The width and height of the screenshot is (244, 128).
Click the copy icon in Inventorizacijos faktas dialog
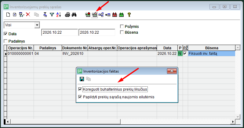click(x=88, y=79)
